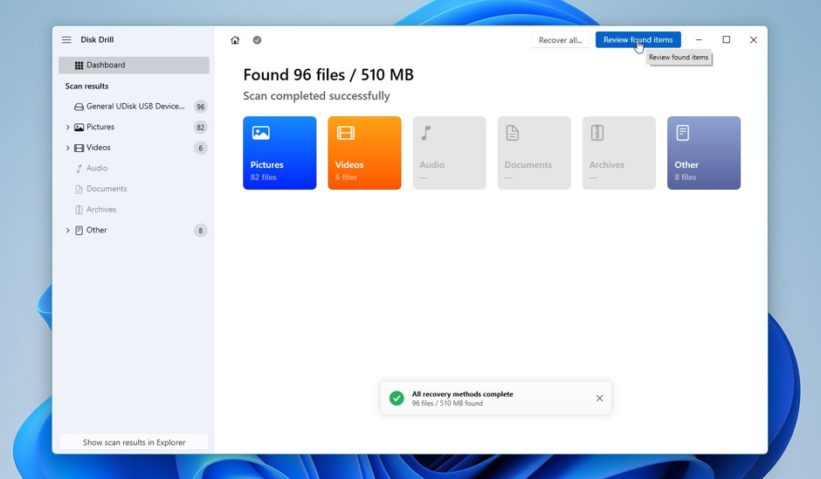Click the greyed Audio category card
The width and height of the screenshot is (821, 479).
click(449, 153)
